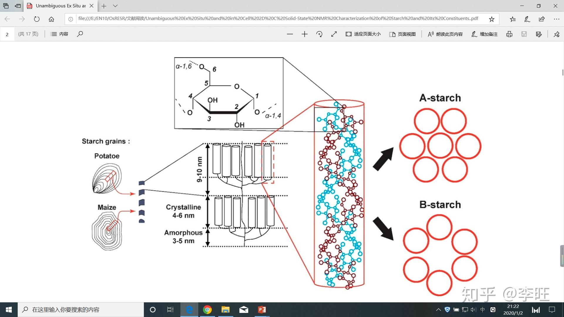Screen dimensions: 564x317
Task: Open the browser settings ellipsis menu
Action: pos(556,19)
